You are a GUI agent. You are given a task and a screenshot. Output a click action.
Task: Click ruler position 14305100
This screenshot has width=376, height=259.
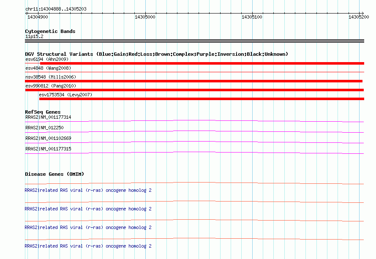click(252, 17)
